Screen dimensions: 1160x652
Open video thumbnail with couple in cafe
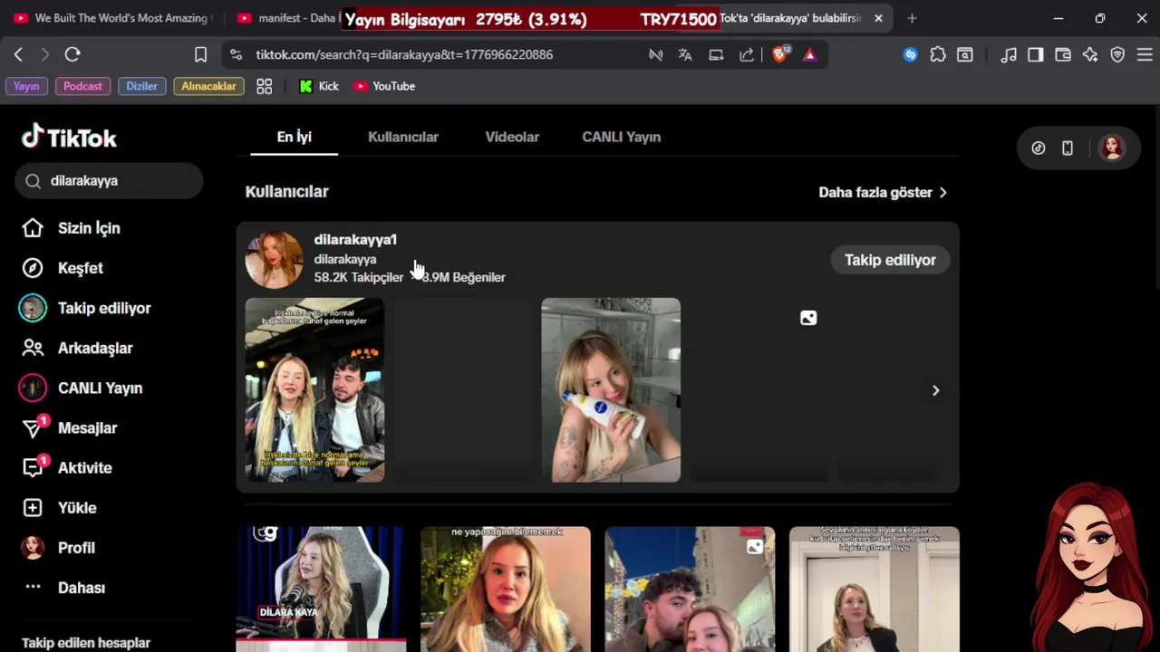(x=314, y=390)
